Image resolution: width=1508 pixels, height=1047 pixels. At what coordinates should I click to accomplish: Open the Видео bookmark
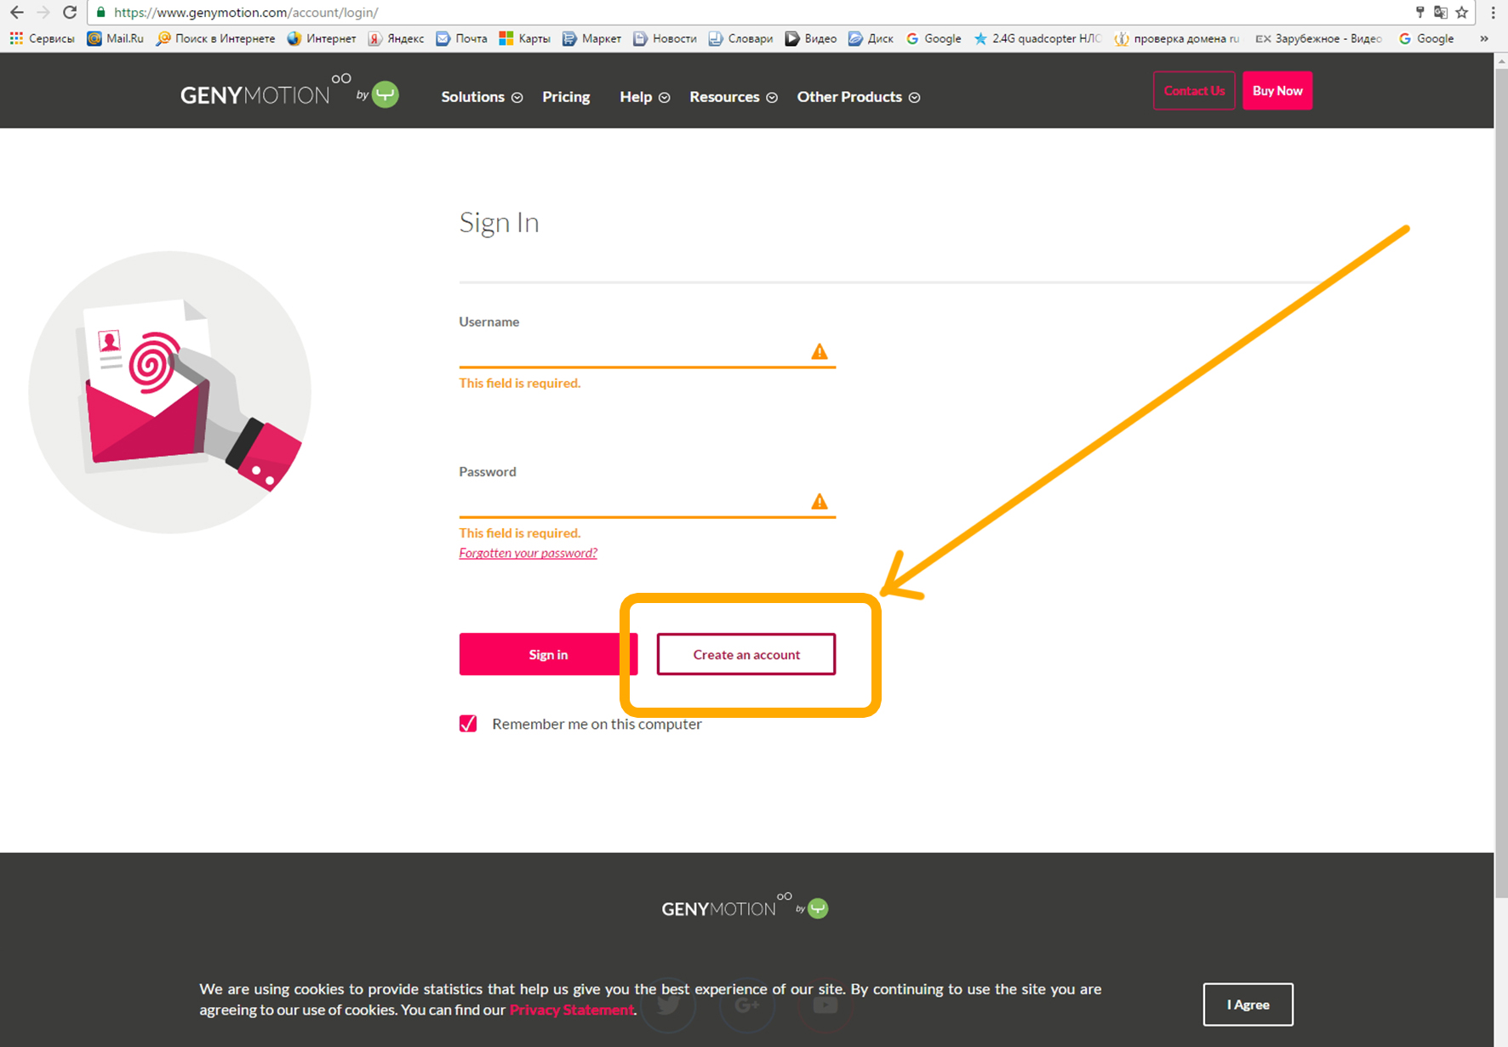coord(810,38)
